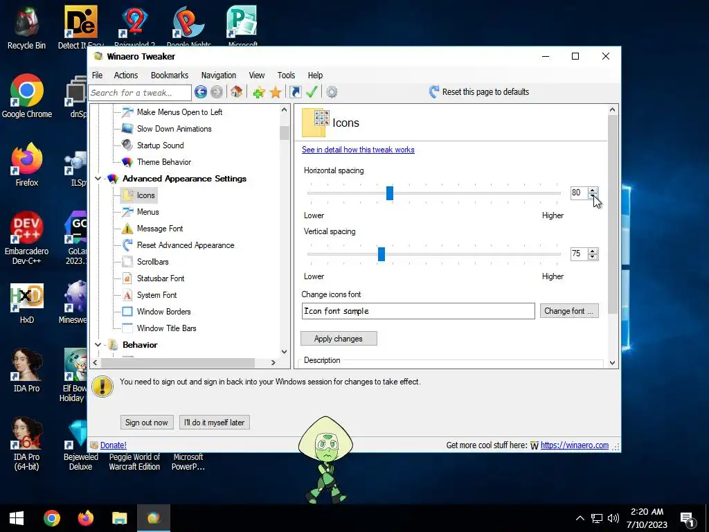Select Slow Down Animations in tree
This screenshot has width=709, height=532.
tap(174, 129)
